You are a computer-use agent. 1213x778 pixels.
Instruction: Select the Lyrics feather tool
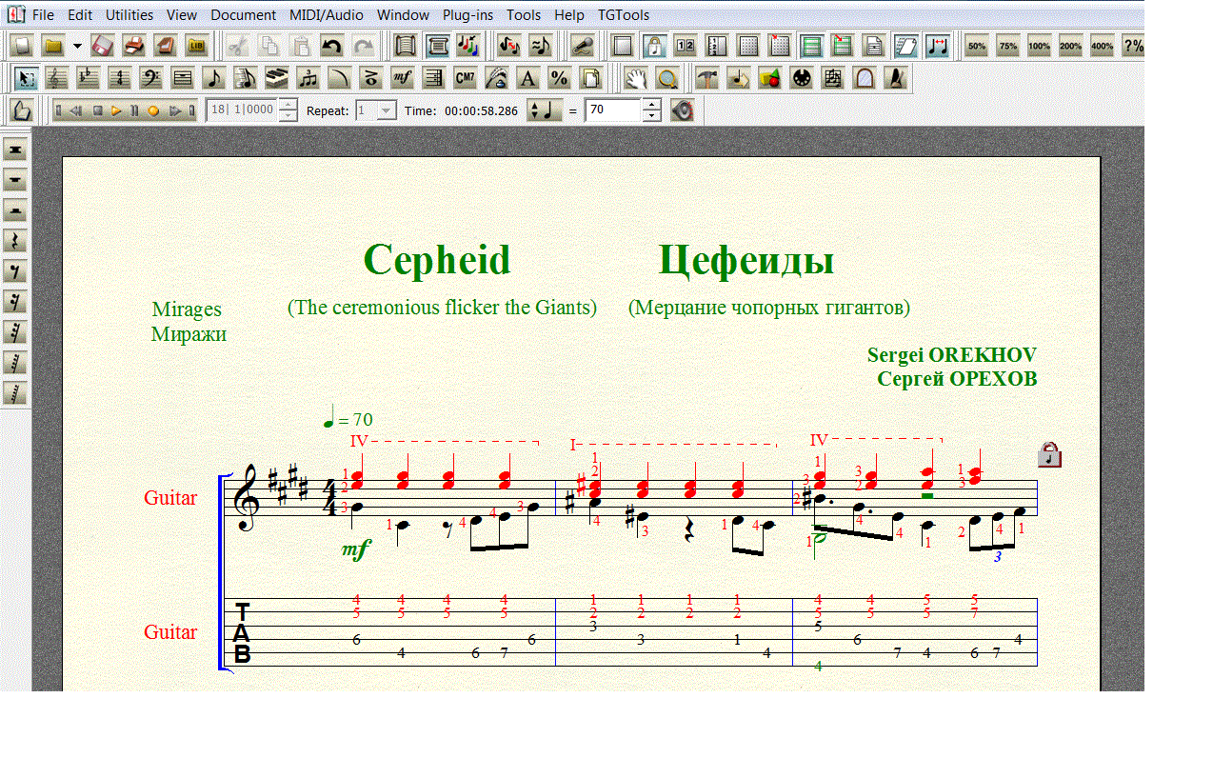click(496, 78)
